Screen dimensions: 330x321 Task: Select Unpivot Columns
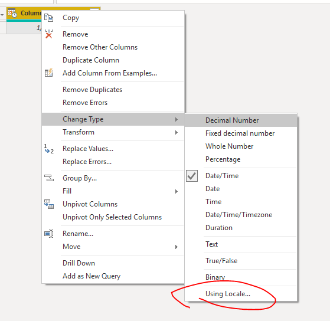click(x=113, y=204)
